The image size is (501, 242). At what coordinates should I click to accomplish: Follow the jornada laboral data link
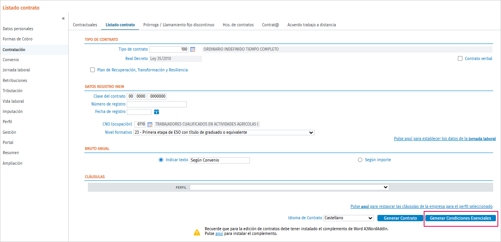(445, 139)
